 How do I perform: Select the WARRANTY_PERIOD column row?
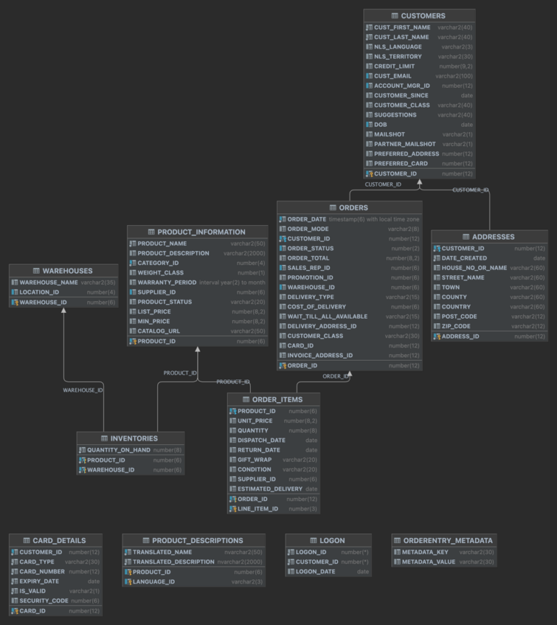click(167, 282)
